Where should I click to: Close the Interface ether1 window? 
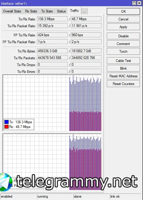pyautogui.click(x=139, y=3)
